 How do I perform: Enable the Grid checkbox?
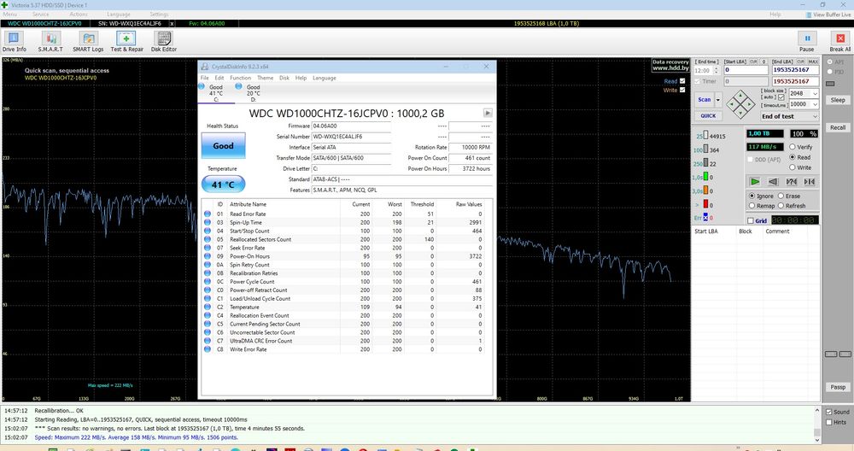pos(751,220)
